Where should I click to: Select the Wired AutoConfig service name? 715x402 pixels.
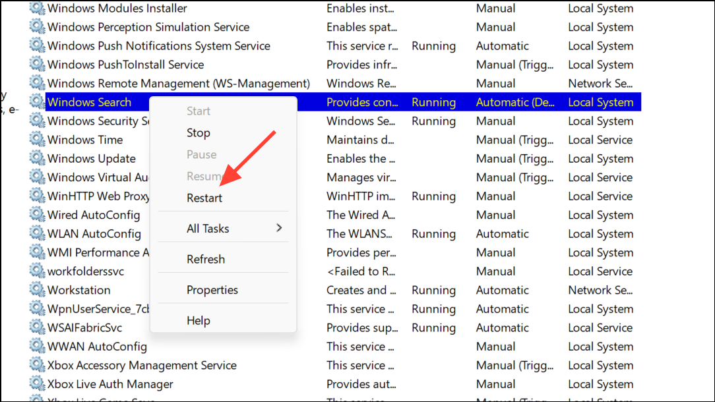click(x=94, y=215)
